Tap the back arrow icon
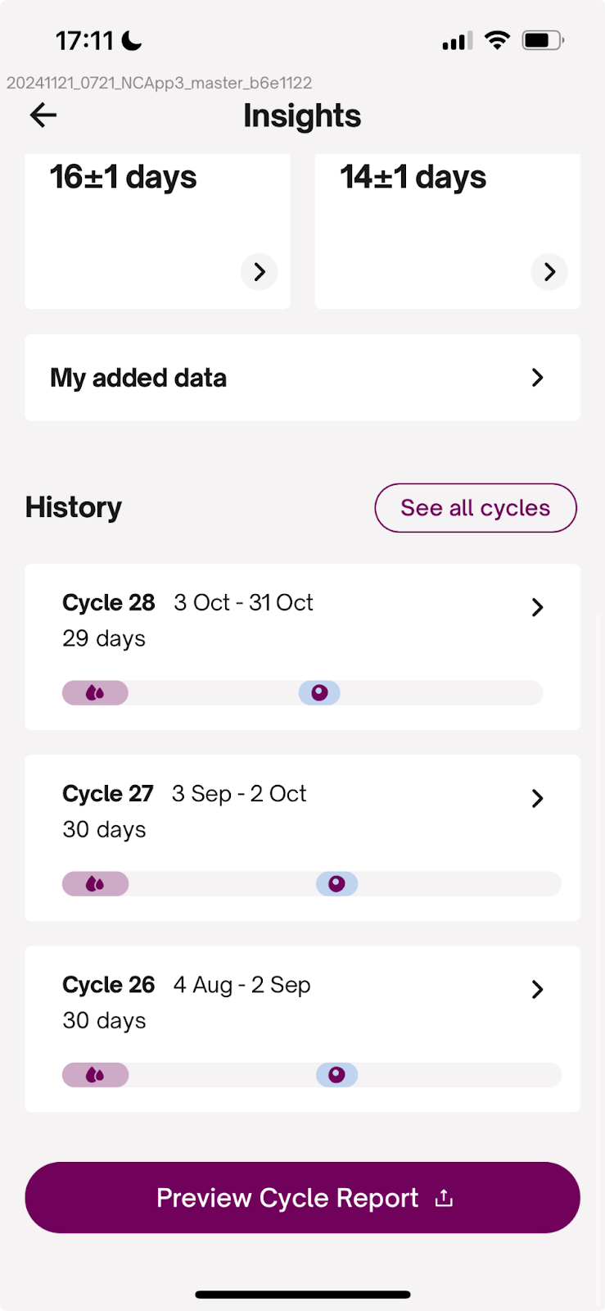The image size is (605, 1311). coord(43,115)
